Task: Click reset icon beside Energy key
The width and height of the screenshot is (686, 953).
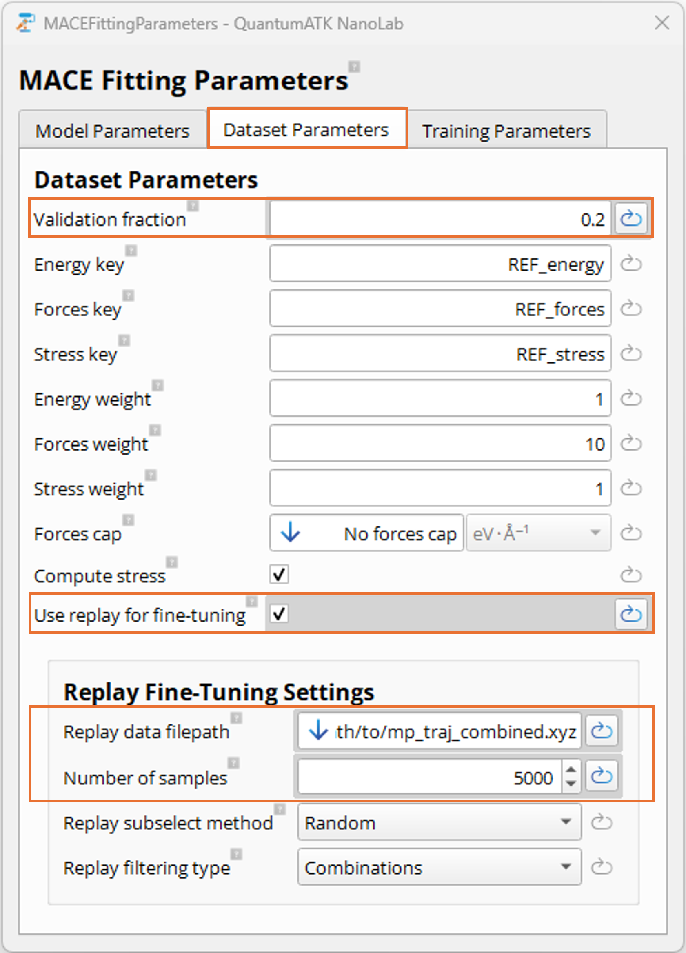Action: (x=630, y=264)
